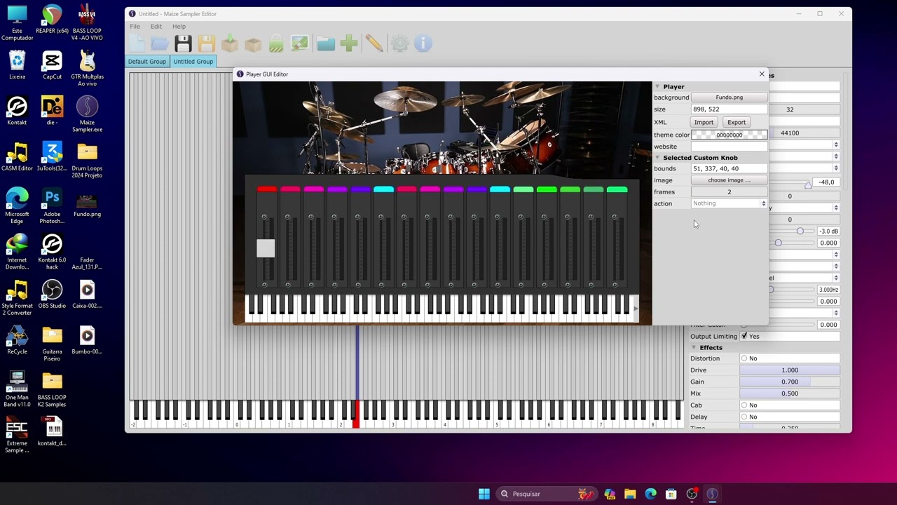Click bounds field 51, 337, 40, 40
Viewport: 897px width, 505px height.
point(729,168)
